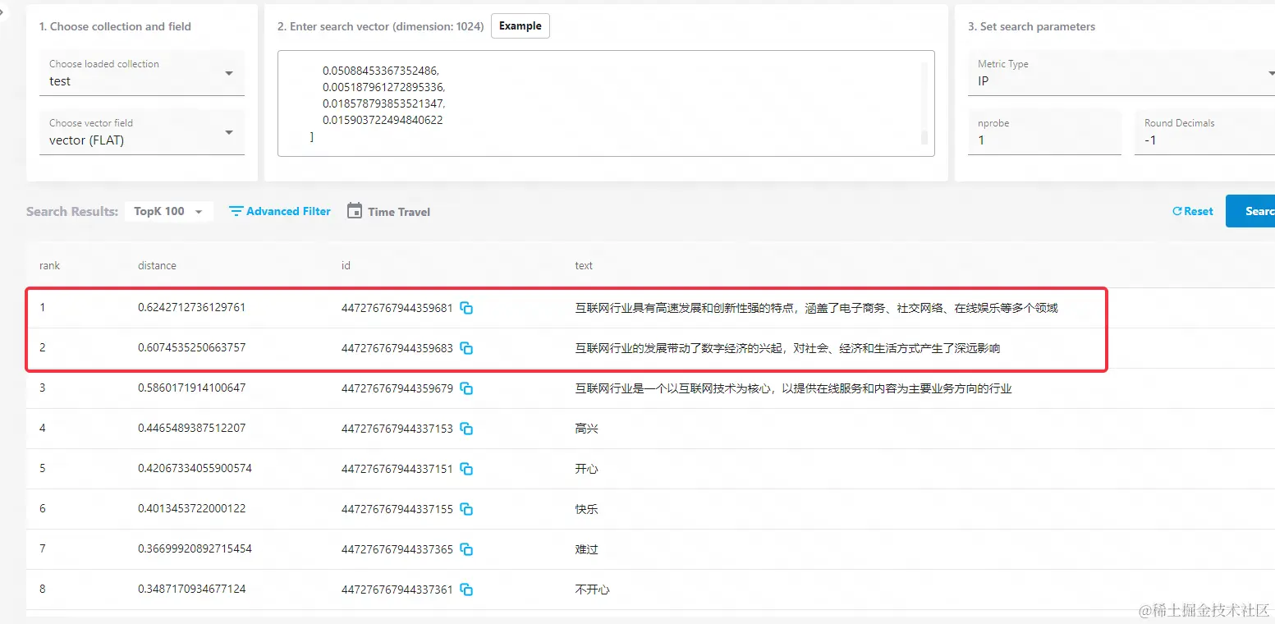Click rank 2 result text about 数字经济
The width and height of the screenshot is (1275, 624).
[x=787, y=348]
